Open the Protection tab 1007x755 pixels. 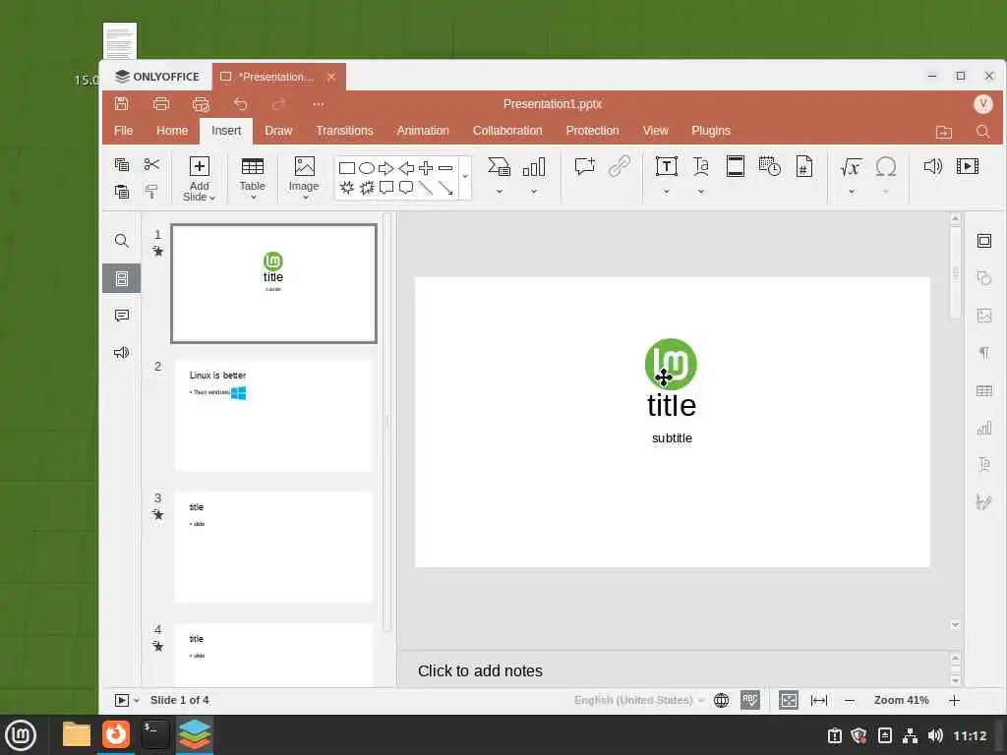point(592,131)
